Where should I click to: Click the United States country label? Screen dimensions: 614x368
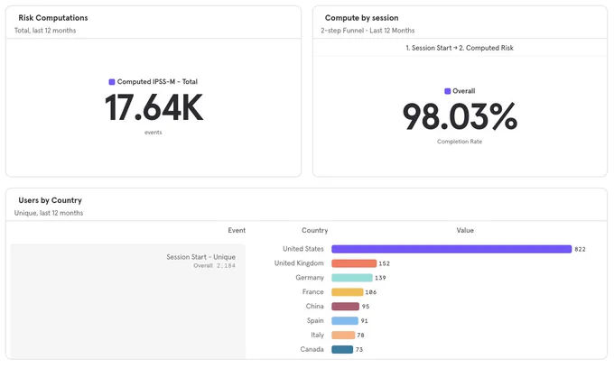click(303, 249)
